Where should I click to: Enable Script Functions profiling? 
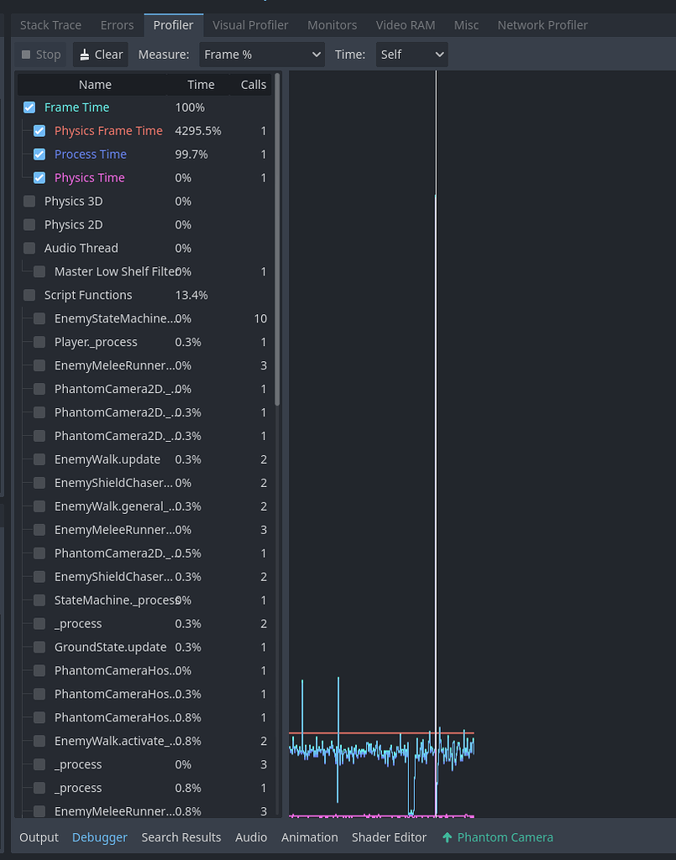pyautogui.click(x=30, y=295)
